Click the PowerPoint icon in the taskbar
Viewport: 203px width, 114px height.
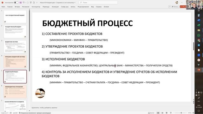[199, 70]
